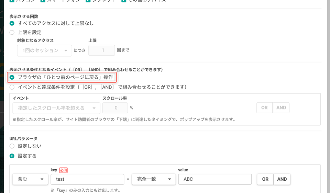Open the '1回のセッション' dropdown

click(44, 50)
